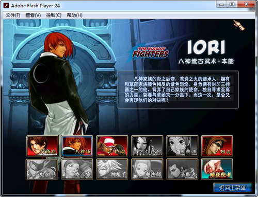This screenshot has width=258, height=197.
Task: Open the 文件(F) menu
Action: [x=13, y=15]
